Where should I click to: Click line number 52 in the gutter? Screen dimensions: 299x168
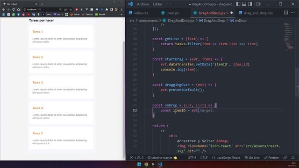click(135, 110)
